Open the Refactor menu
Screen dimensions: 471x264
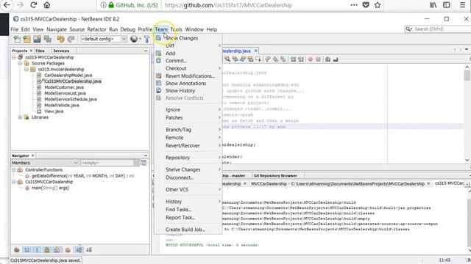pos(96,29)
